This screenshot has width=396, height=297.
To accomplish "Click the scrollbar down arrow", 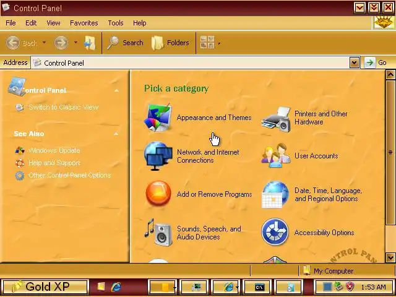I will click(390, 257).
